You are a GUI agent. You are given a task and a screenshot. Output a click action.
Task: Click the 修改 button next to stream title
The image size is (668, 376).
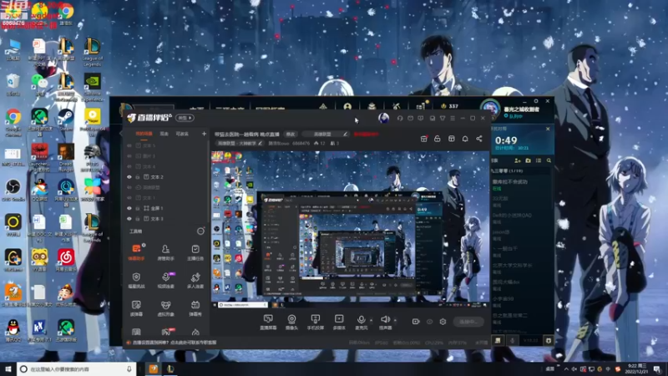pos(291,134)
